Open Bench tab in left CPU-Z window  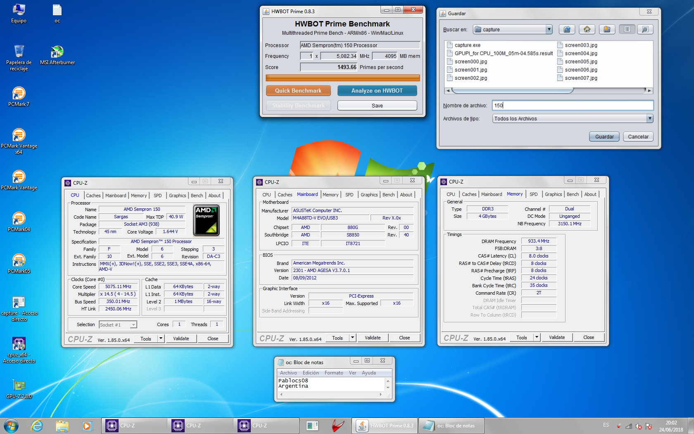point(197,196)
